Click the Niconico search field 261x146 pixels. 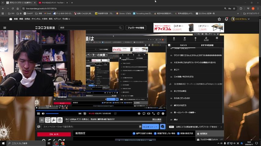point(89,28)
